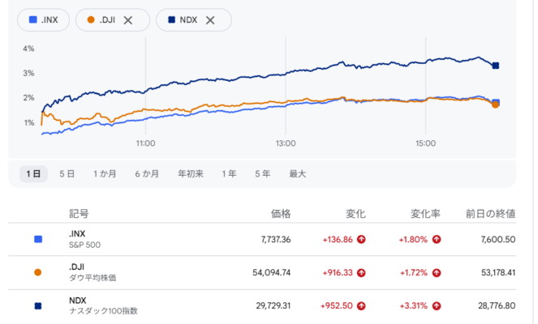
Task: Click the NDX line end marker on chart
Action: [x=496, y=66]
